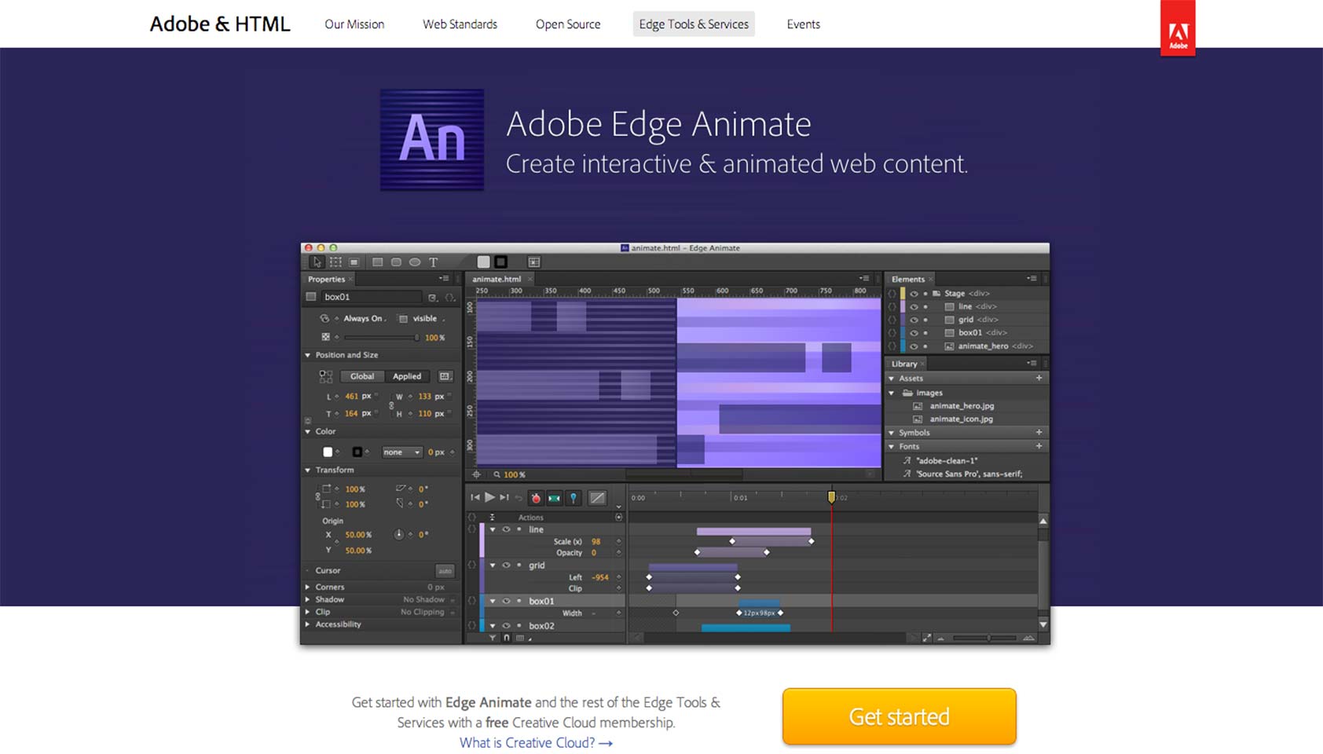Collapse the box01 row in the timeline
This screenshot has height=754, width=1323.
point(492,600)
